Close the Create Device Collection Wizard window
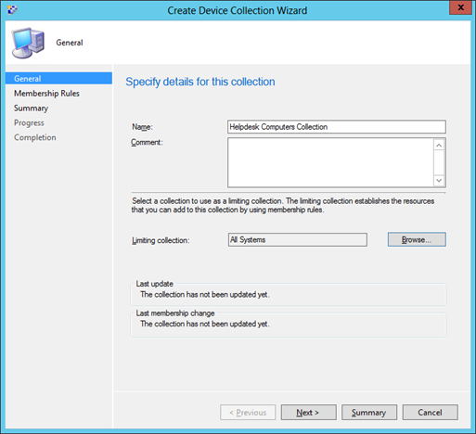Image resolution: width=476 pixels, height=434 pixels. tap(460, 7)
